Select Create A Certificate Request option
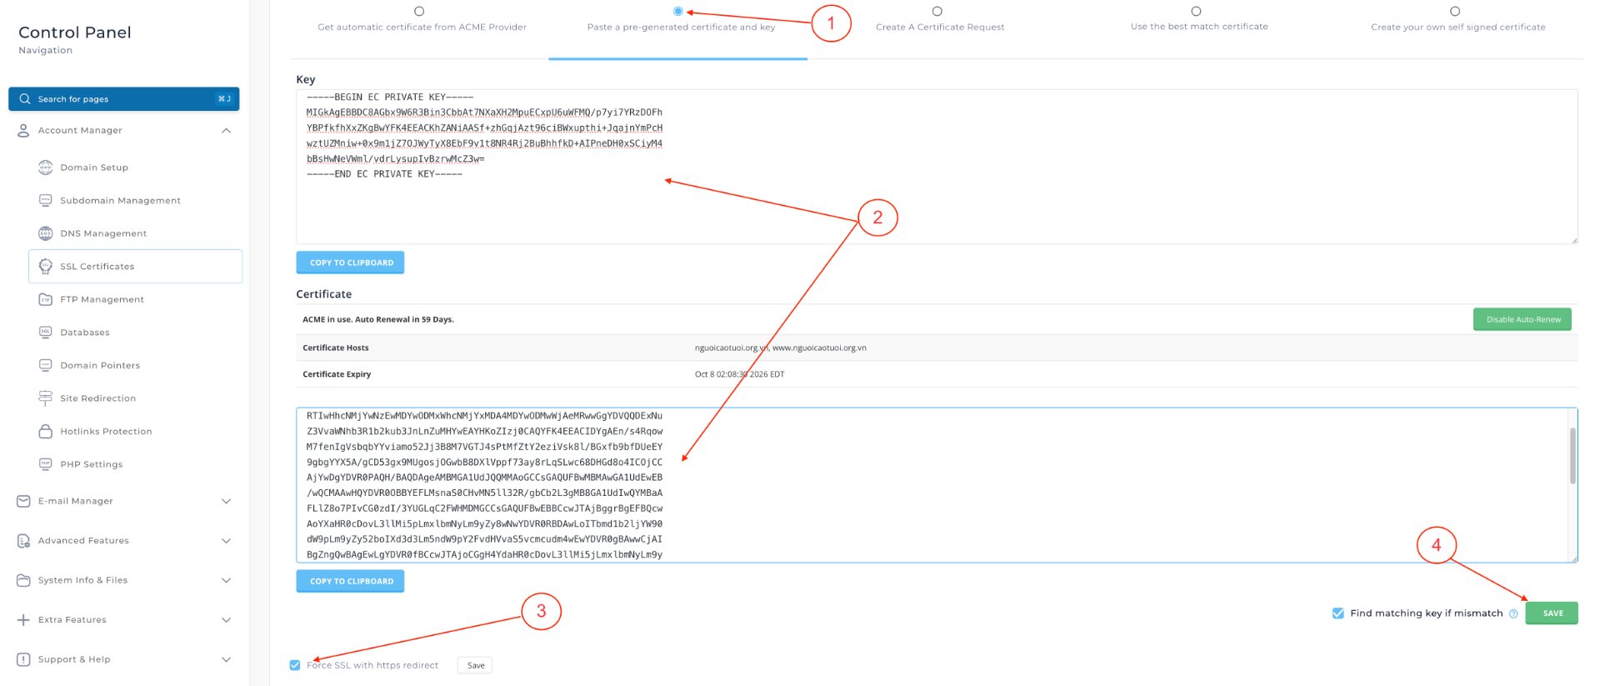This screenshot has width=1600, height=686. pos(937,11)
